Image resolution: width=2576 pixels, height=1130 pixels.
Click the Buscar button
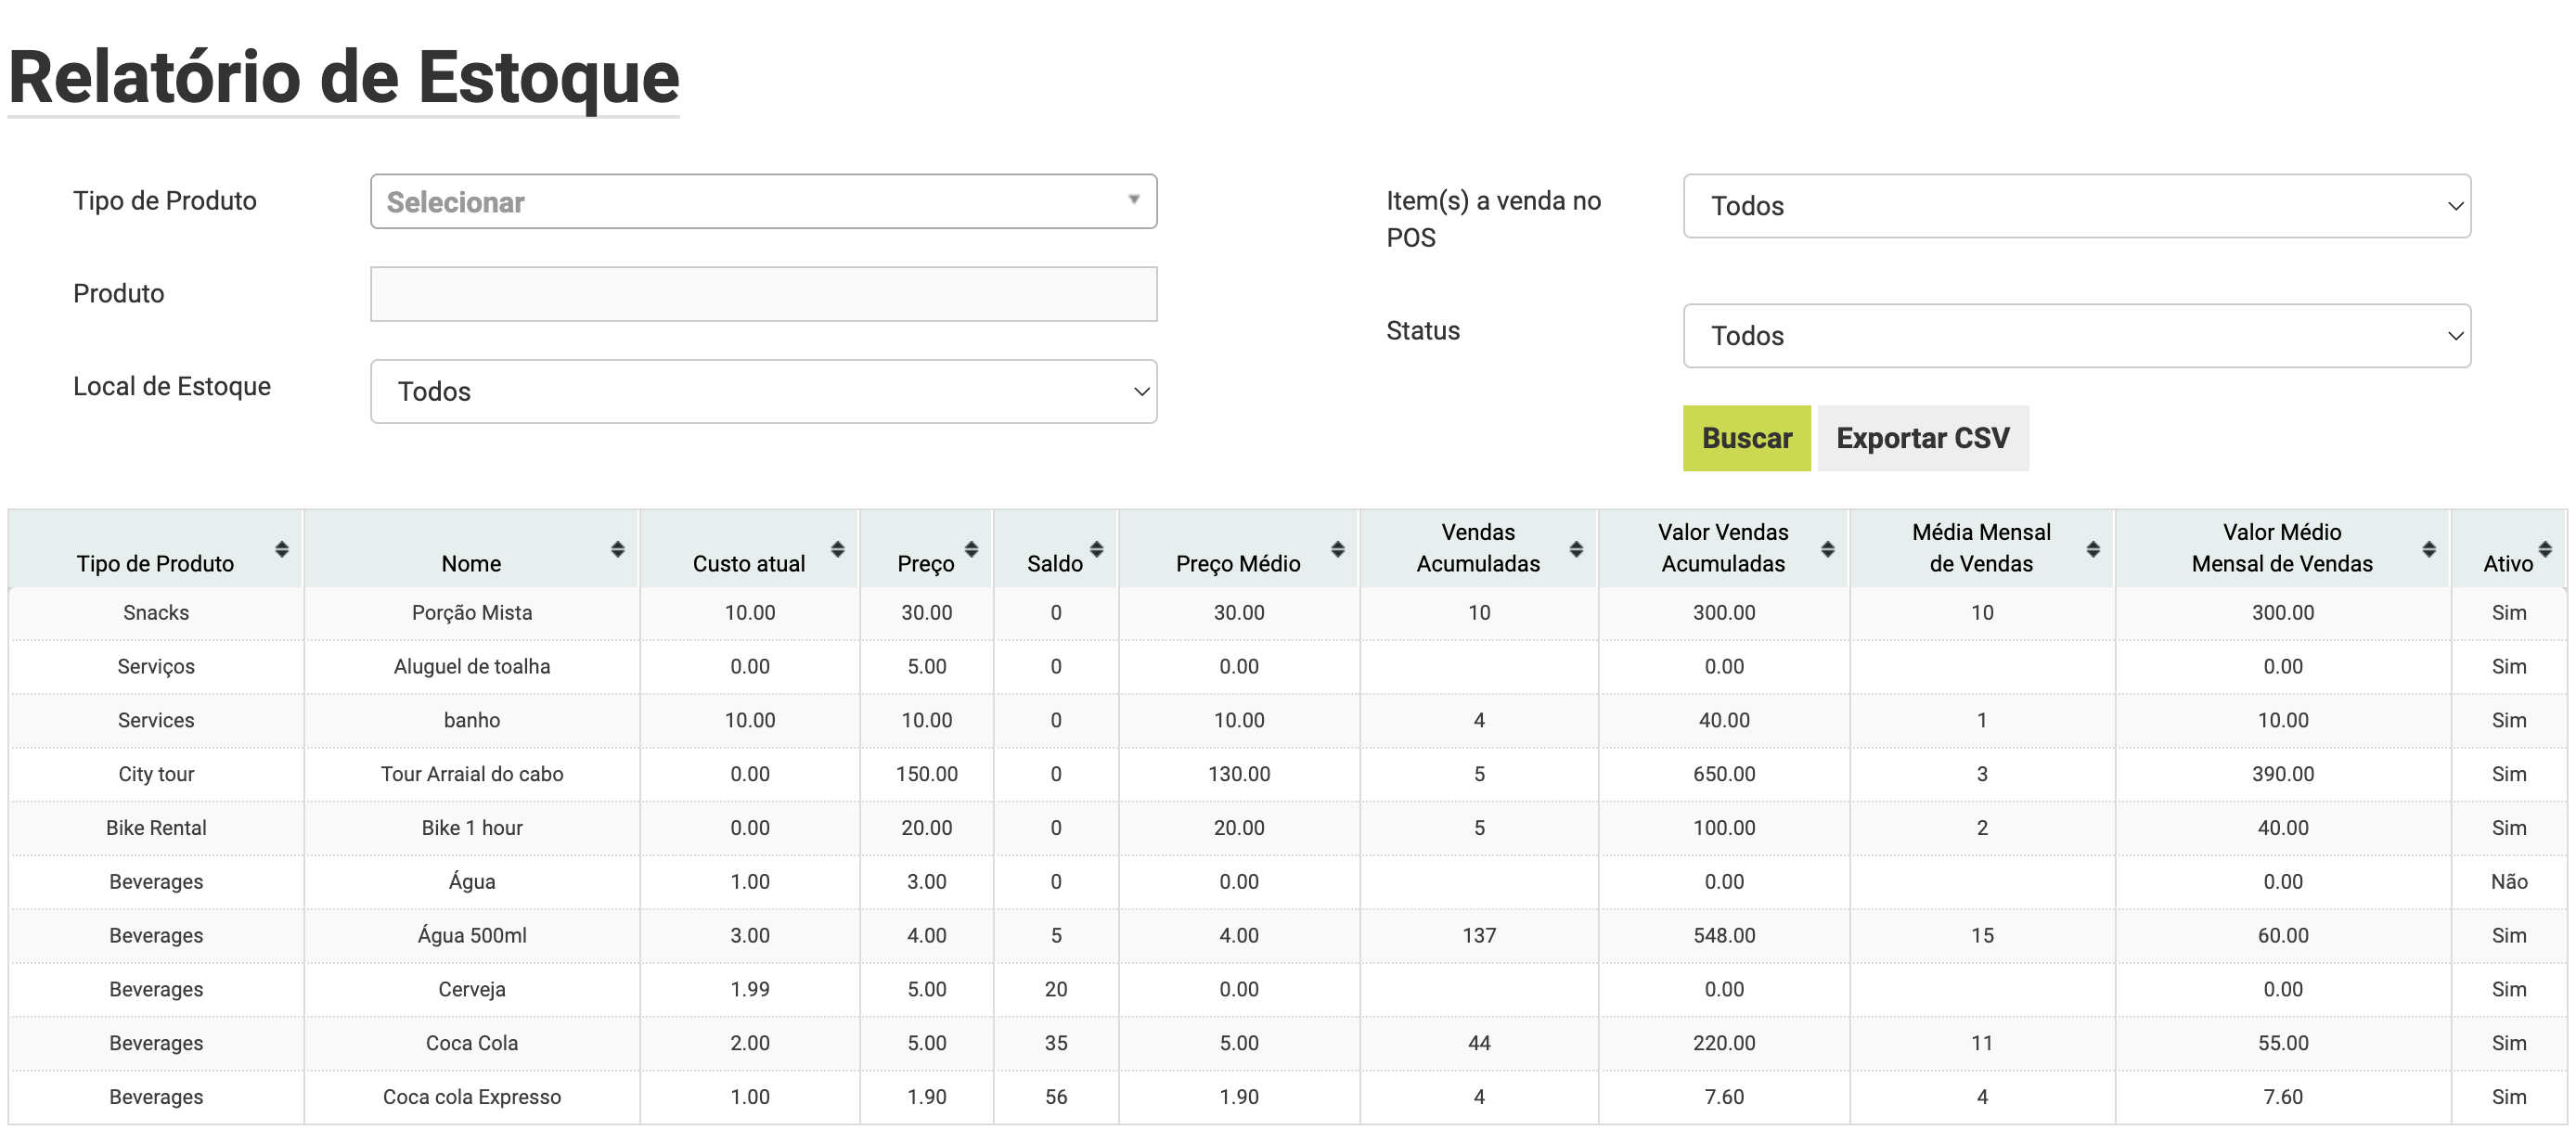pos(1747,438)
